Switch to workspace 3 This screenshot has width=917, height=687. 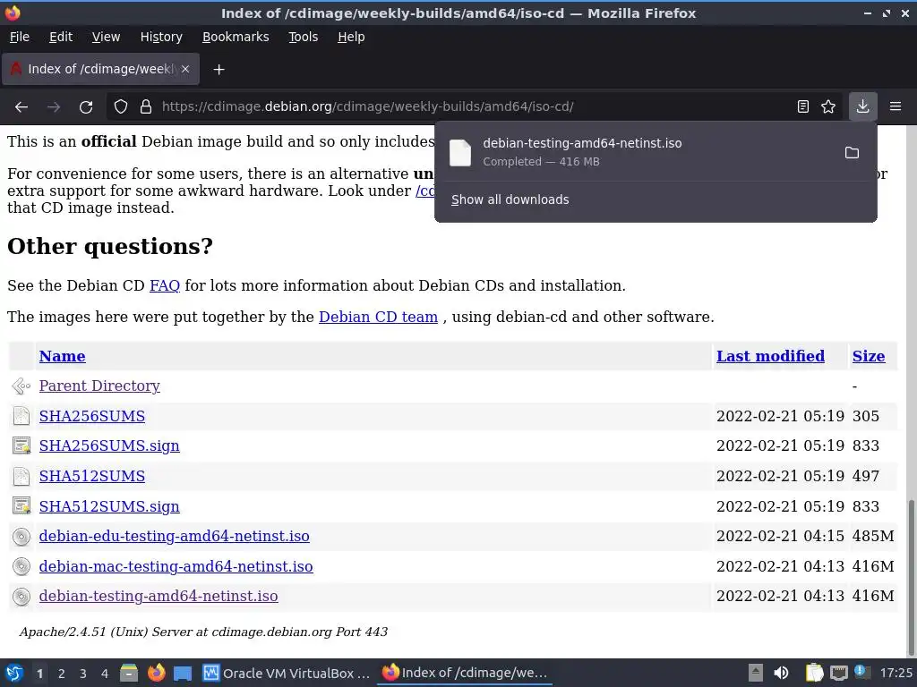pos(83,674)
